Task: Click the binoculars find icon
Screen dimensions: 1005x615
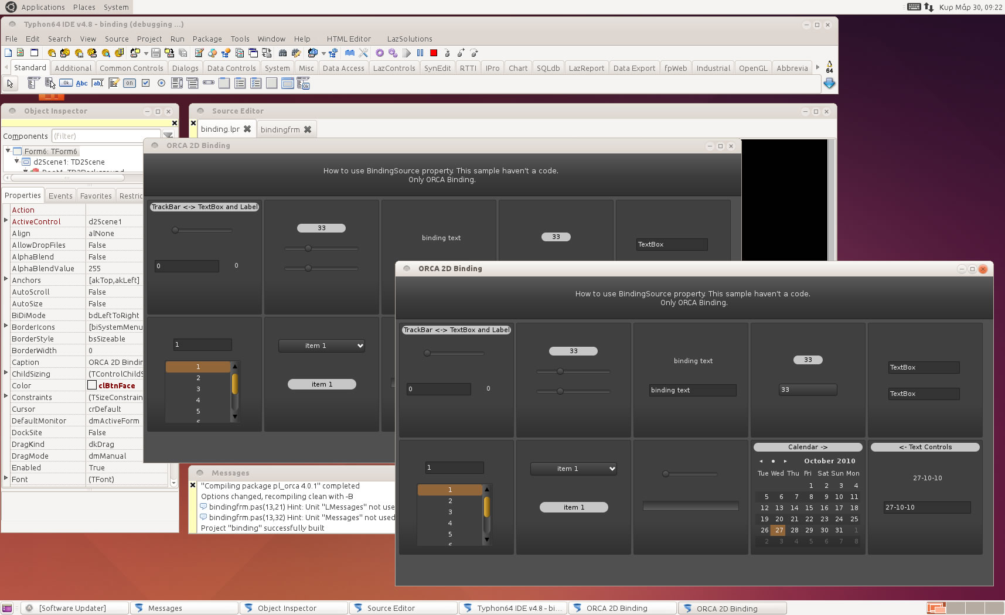Action: pos(283,53)
